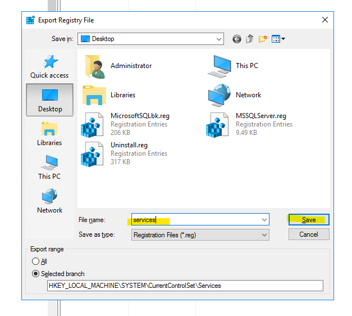Click the Cancel button
Viewport: 352px width, 316px height.
[x=309, y=234]
